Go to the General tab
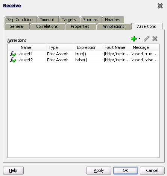The width and height of the screenshot is (167, 176). (x=17, y=26)
